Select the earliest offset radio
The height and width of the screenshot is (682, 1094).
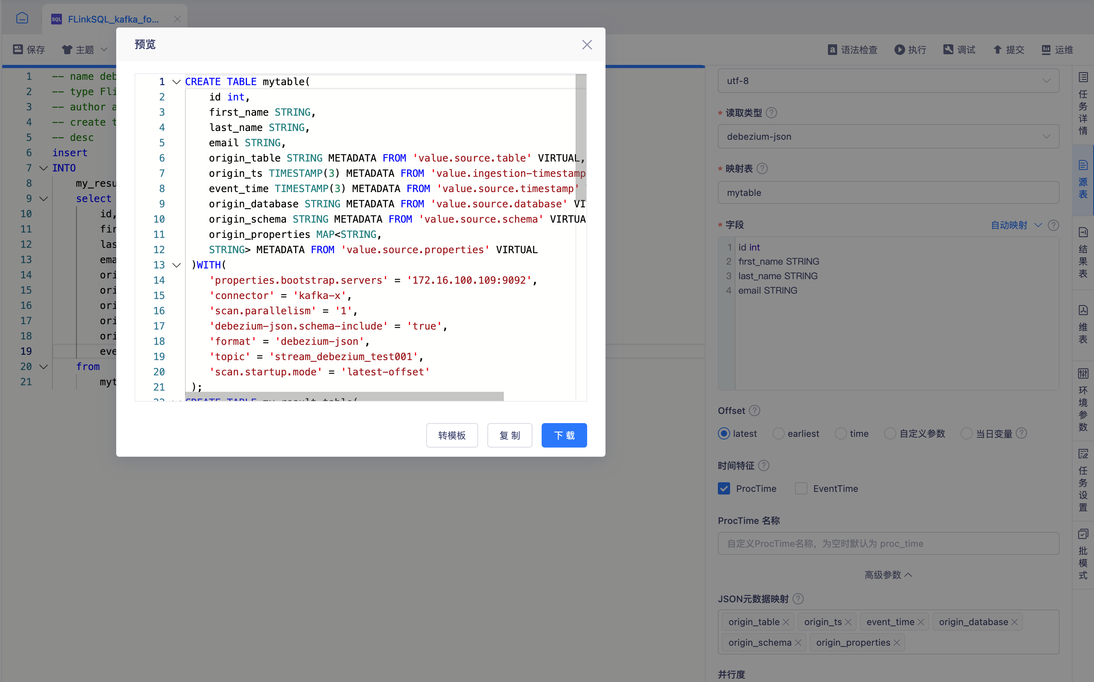[778, 433]
